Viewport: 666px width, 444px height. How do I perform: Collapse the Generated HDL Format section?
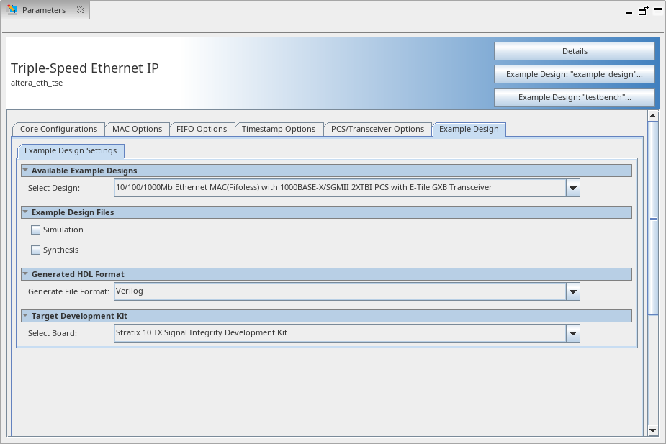[25, 273]
